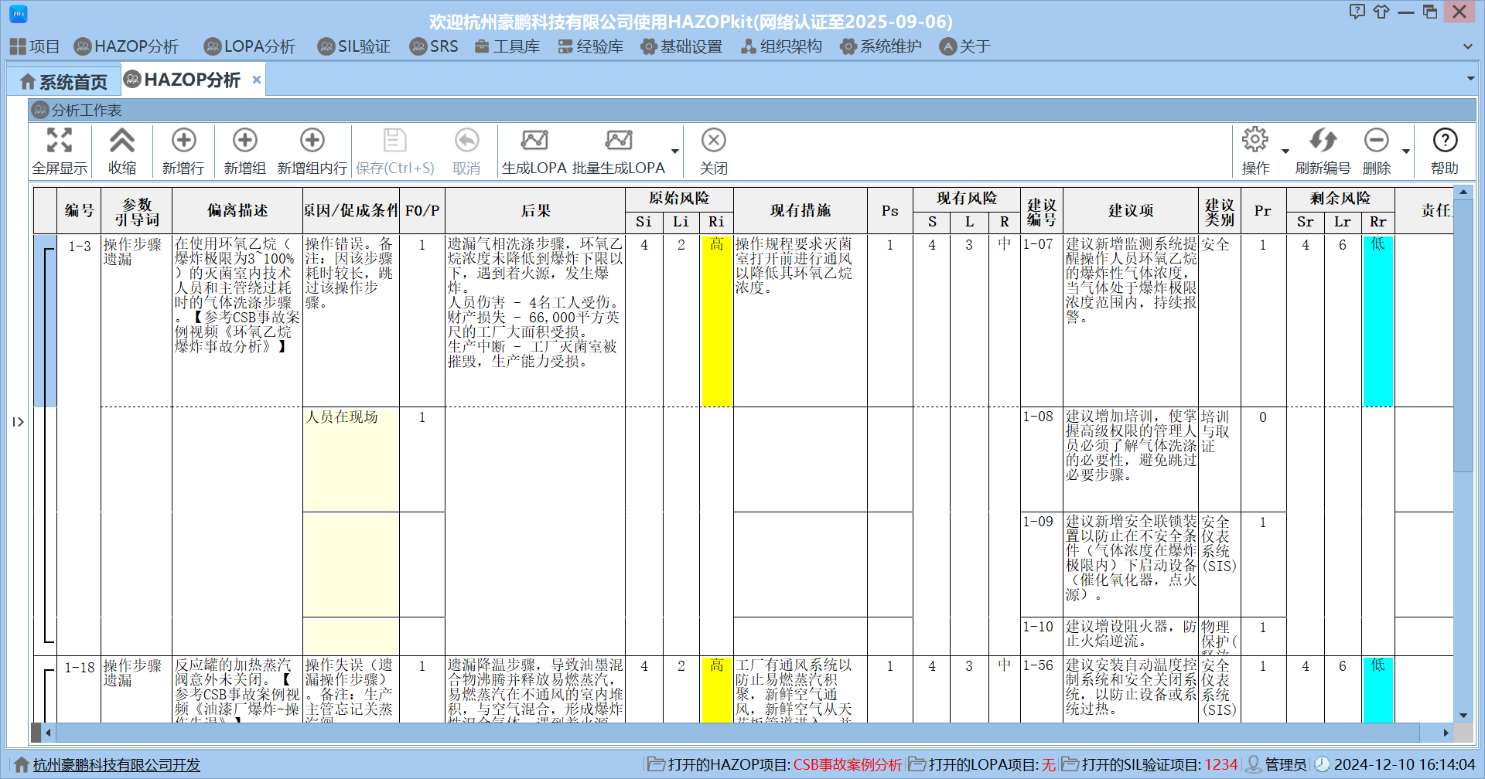The image size is (1485, 779).
Task: Open the 系统维护 menu
Action: point(881,46)
